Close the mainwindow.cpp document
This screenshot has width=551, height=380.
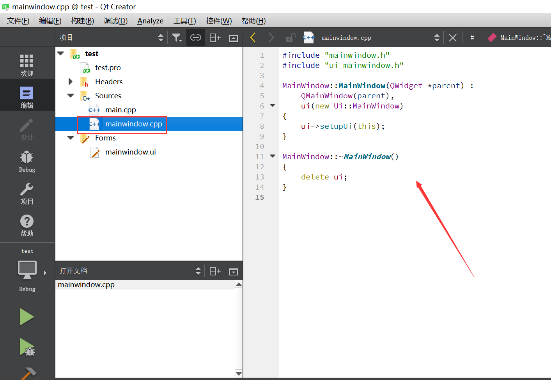coord(452,38)
